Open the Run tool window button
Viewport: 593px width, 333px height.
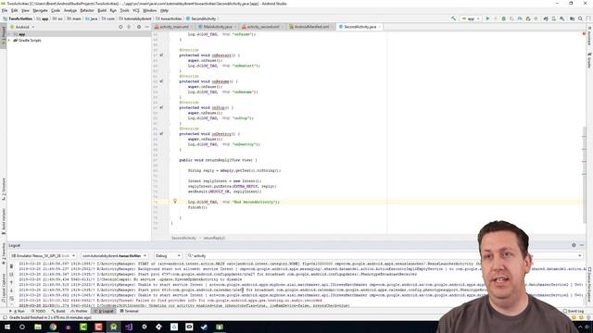coord(17,311)
